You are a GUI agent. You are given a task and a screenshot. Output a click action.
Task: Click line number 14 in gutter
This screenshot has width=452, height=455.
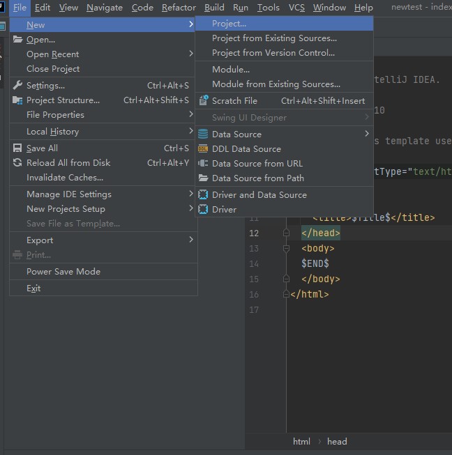(x=254, y=263)
